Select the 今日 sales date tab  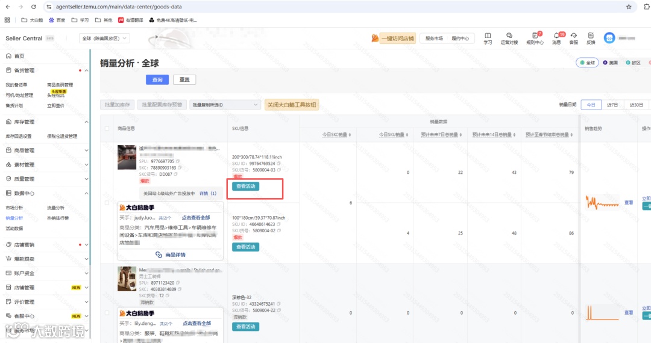[591, 105]
